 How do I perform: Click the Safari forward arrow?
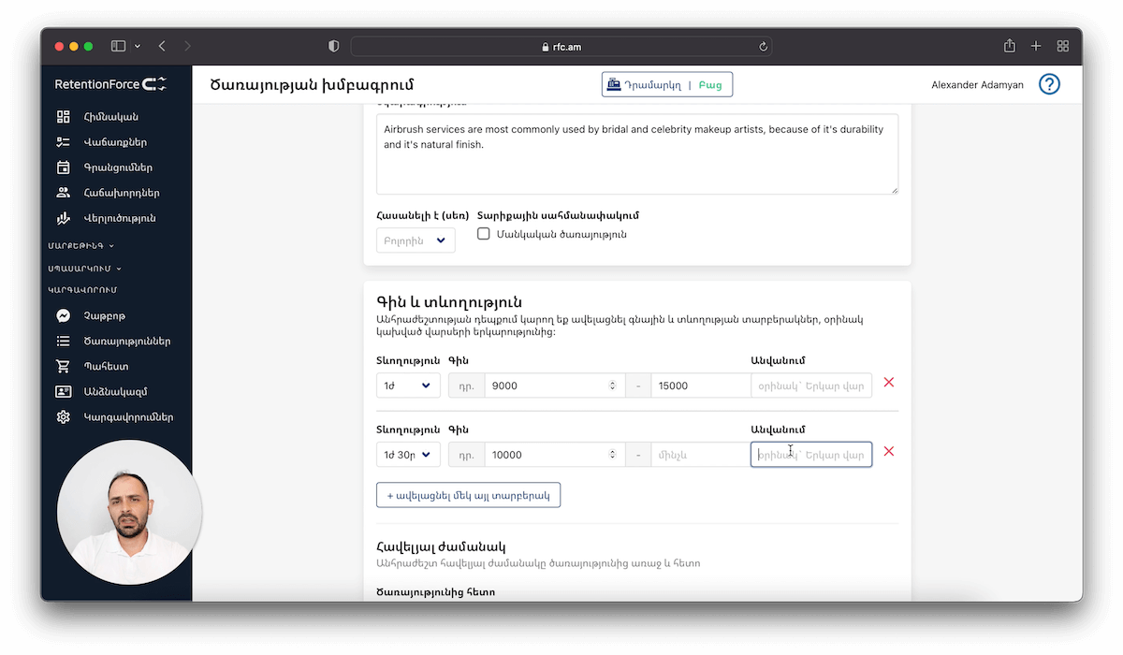tap(187, 46)
